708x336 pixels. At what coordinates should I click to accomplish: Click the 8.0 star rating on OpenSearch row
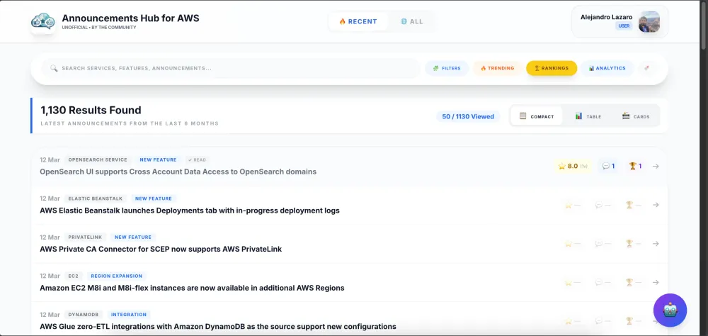click(573, 166)
